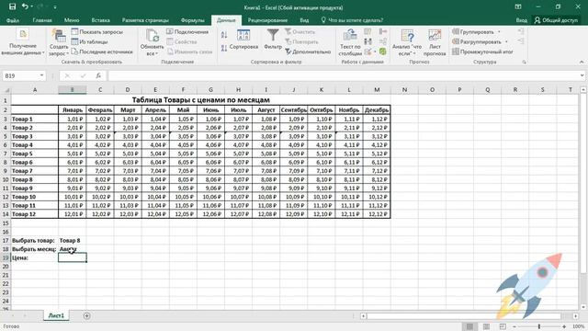
Task: Click Промежуточный итог
Action: click(x=482, y=51)
